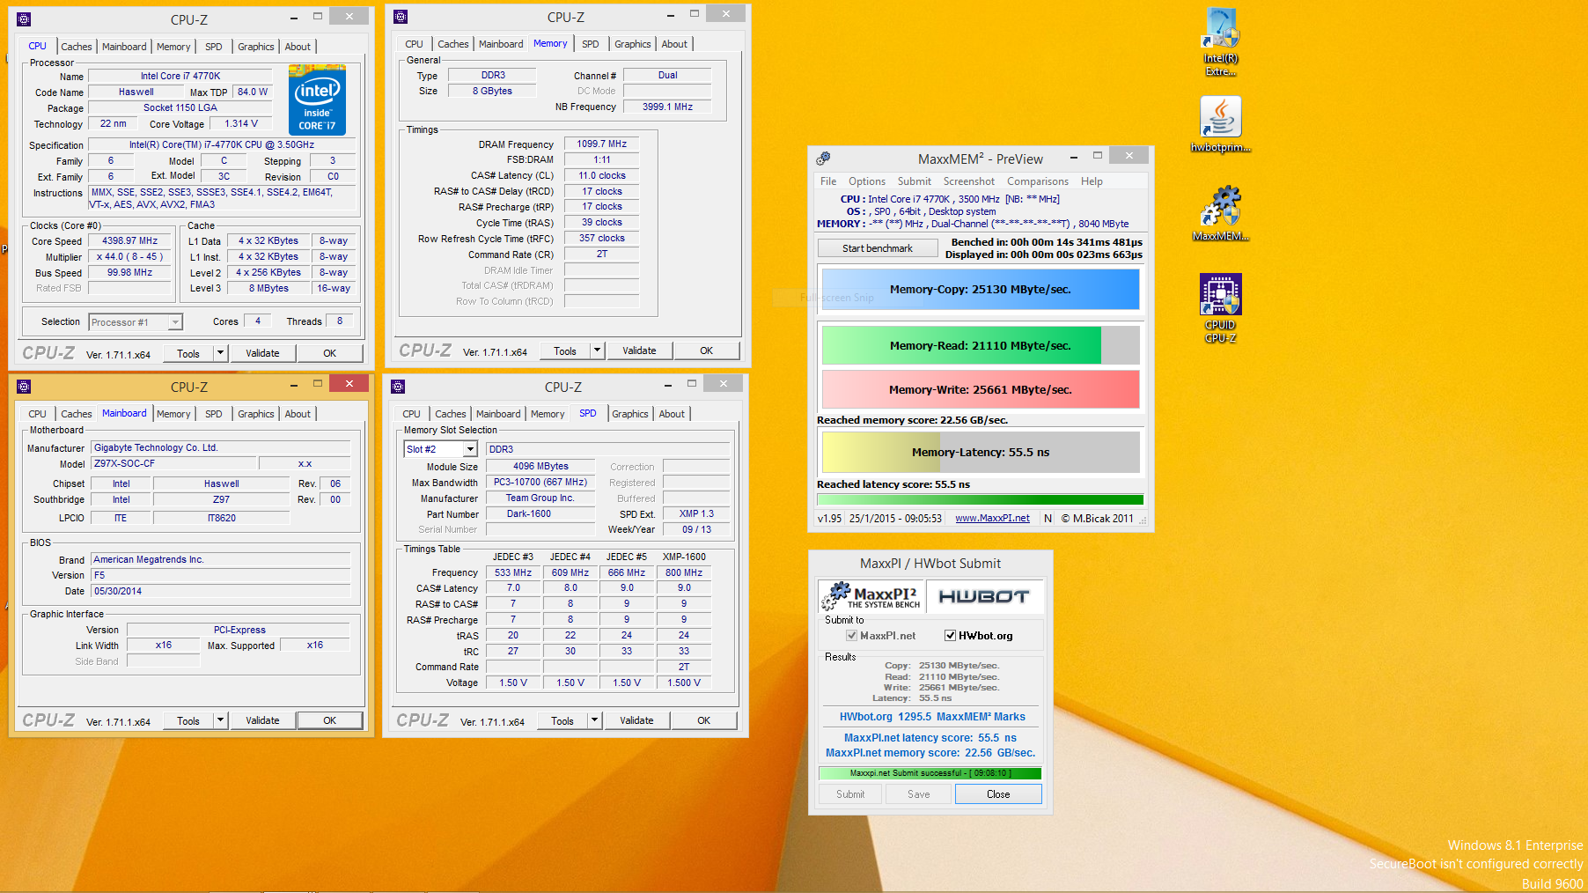Image resolution: width=1588 pixels, height=893 pixels.
Task: Switch to Memory tab in SPD CPU-Z window
Action: tap(548, 414)
